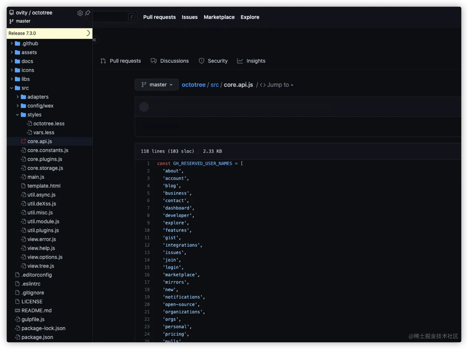Click line number 12 in code view
Image resolution: width=468 pixels, height=349 pixels.
pos(147,245)
